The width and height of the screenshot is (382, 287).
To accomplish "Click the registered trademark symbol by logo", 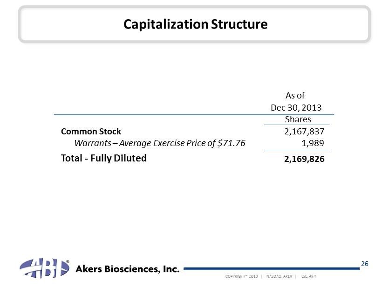I will click(68, 262).
